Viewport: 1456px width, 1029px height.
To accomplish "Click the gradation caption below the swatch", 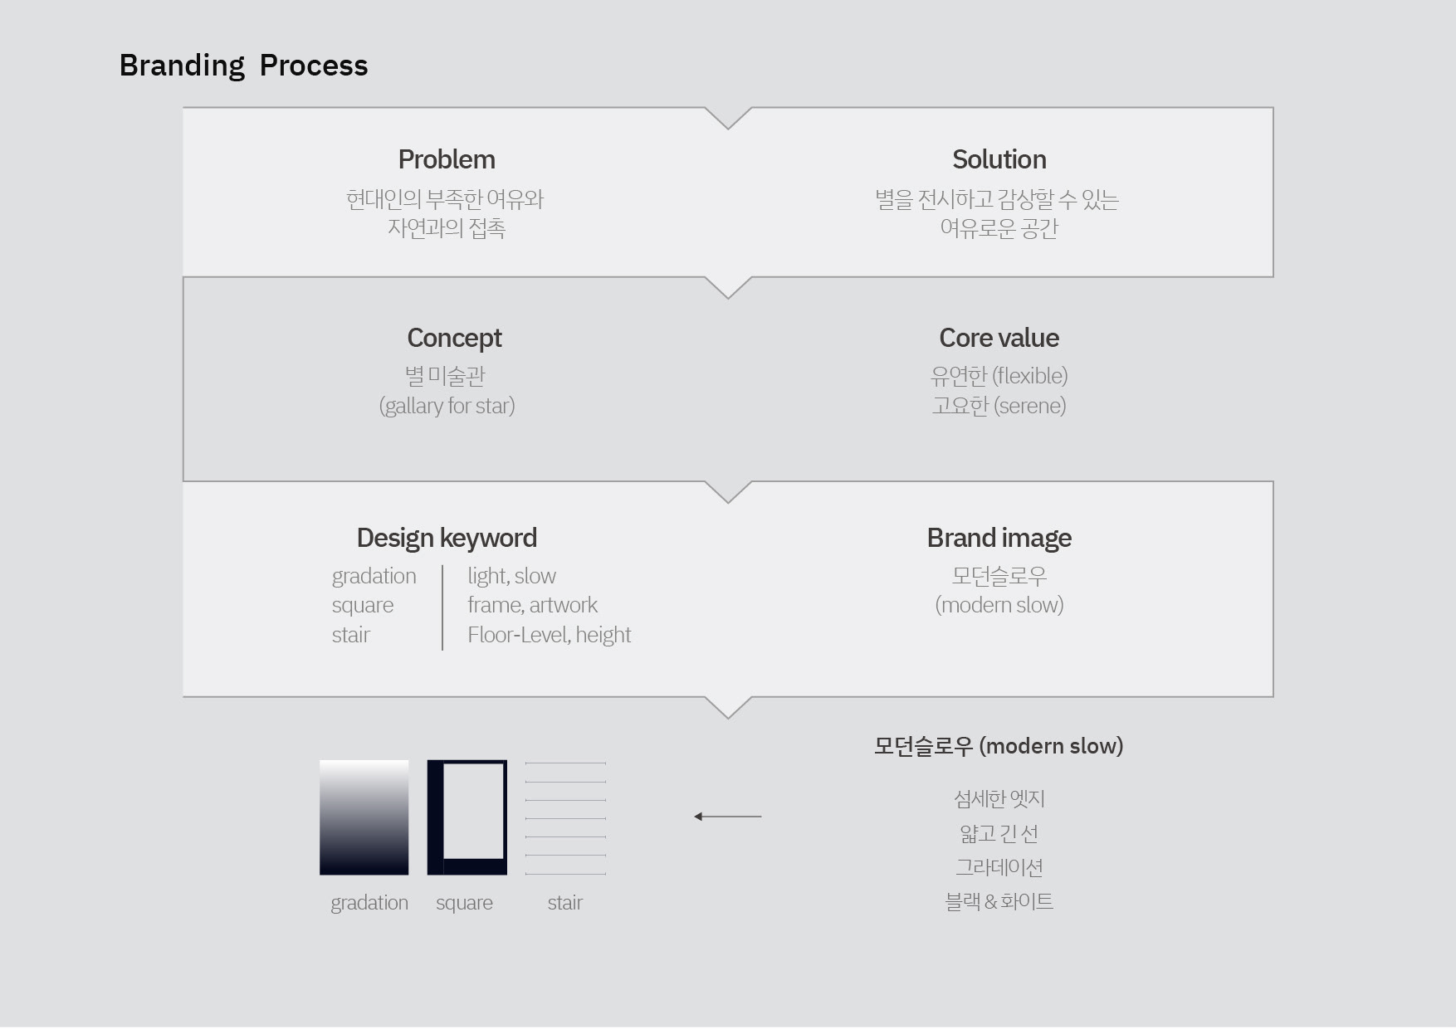I will click(x=369, y=903).
